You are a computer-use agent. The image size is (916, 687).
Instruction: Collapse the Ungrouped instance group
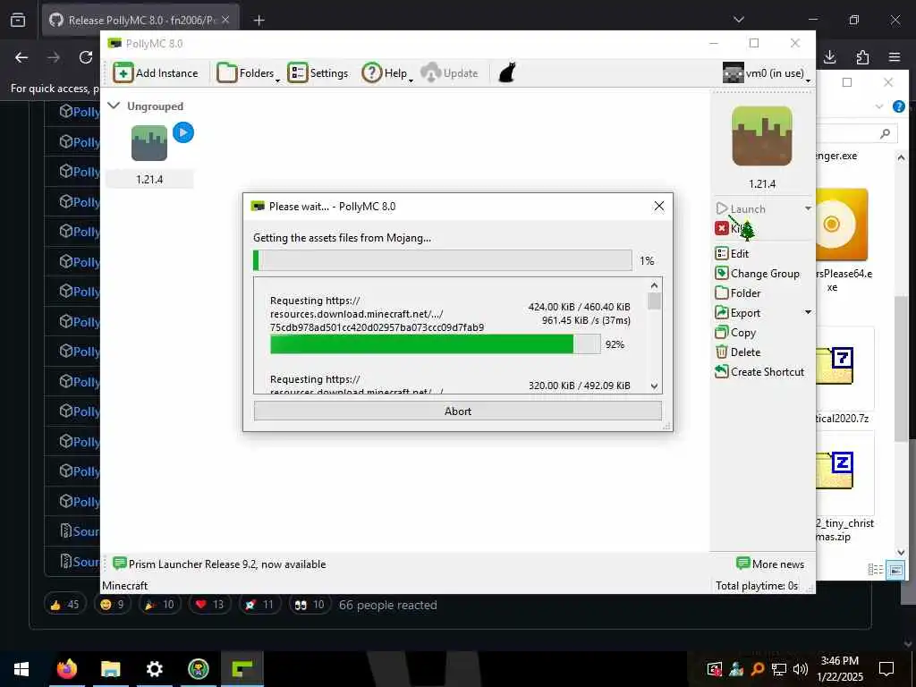114,106
